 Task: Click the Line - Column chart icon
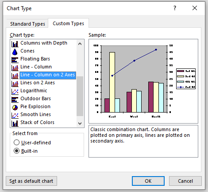click(x=15, y=68)
